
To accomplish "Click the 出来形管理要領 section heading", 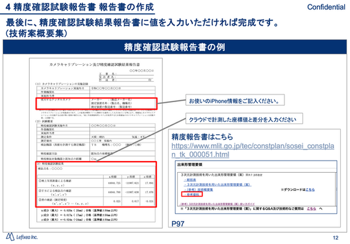I will [190, 165].
